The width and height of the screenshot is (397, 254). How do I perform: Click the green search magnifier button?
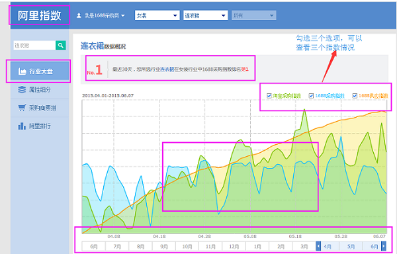(60, 45)
